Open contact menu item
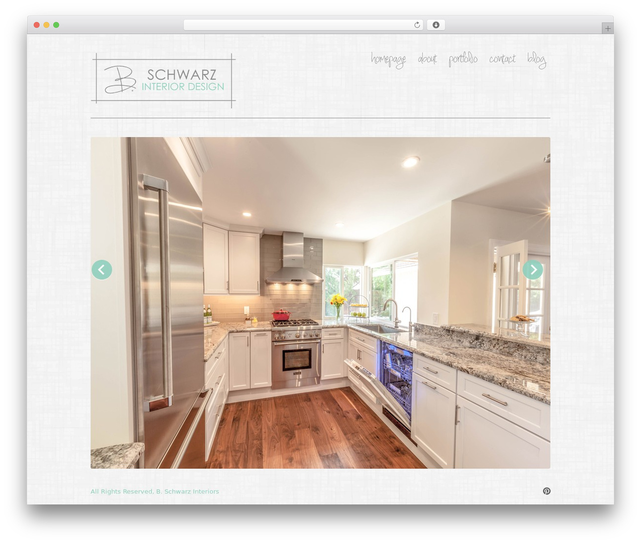This screenshot has height=543, width=641. [x=502, y=59]
